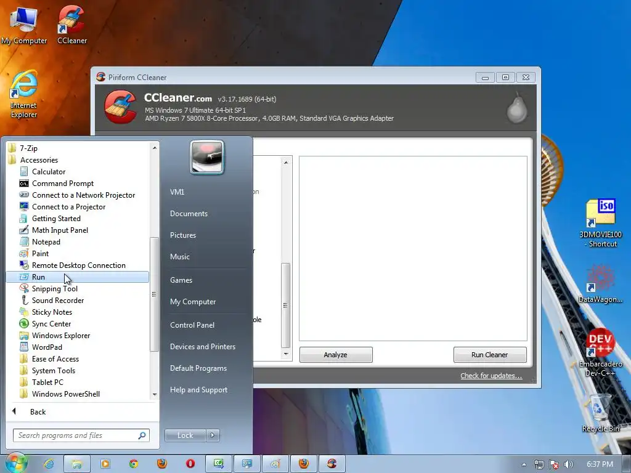
Task: Open Getting Started from Accessories
Action: click(56, 219)
